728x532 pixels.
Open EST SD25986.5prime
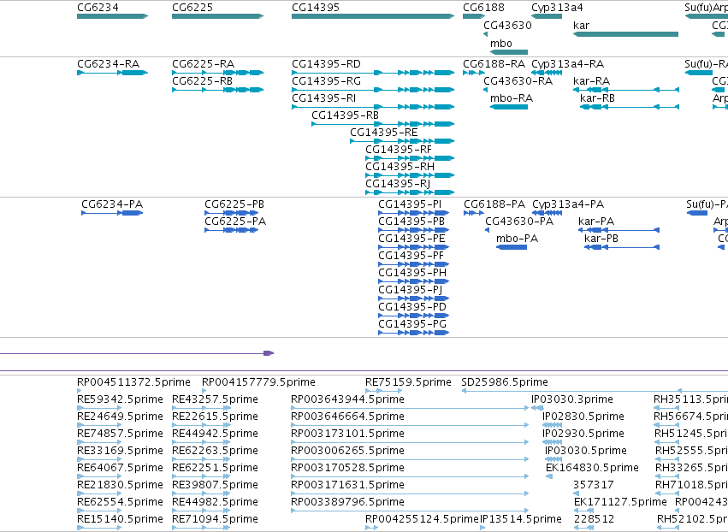(505, 382)
